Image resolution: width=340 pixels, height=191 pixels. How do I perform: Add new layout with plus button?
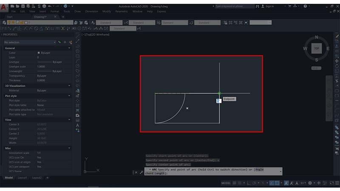pos(47,178)
